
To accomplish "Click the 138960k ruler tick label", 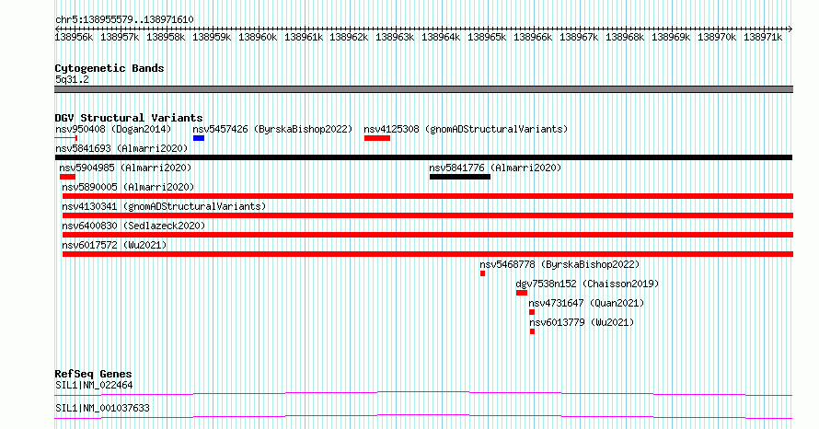I will click(258, 37).
